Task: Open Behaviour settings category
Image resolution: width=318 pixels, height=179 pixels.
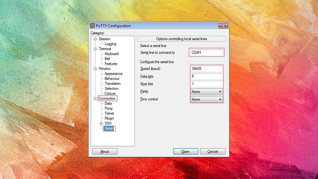Action: (x=112, y=79)
